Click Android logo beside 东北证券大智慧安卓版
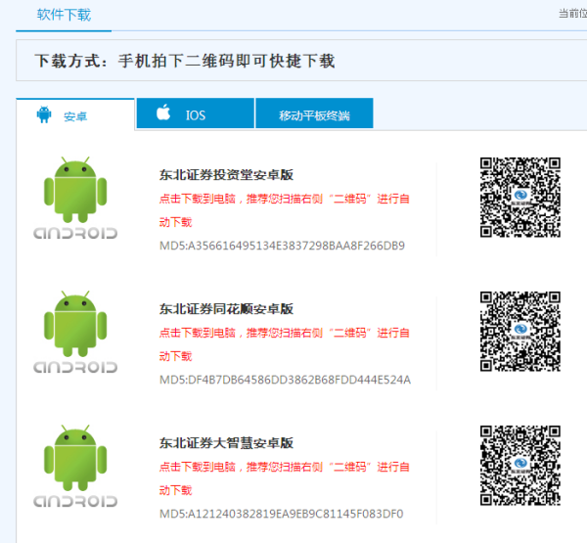The width and height of the screenshot is (587, 543). (x=75, y=466)
